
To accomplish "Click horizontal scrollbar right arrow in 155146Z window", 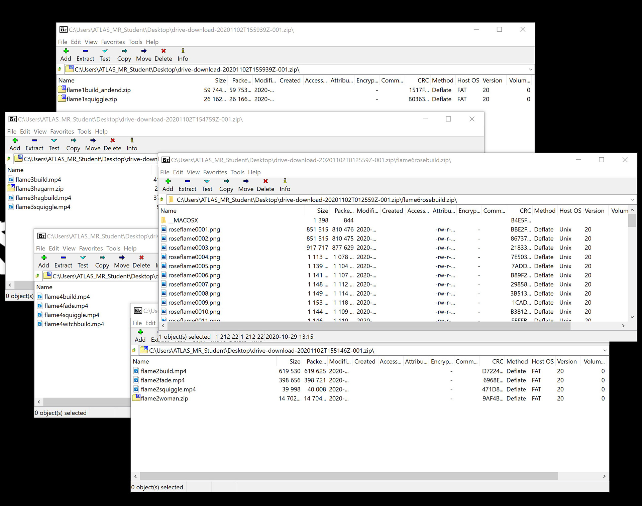I will [604, 476].
